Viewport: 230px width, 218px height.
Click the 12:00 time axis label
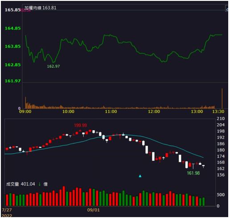pos(154,112)
